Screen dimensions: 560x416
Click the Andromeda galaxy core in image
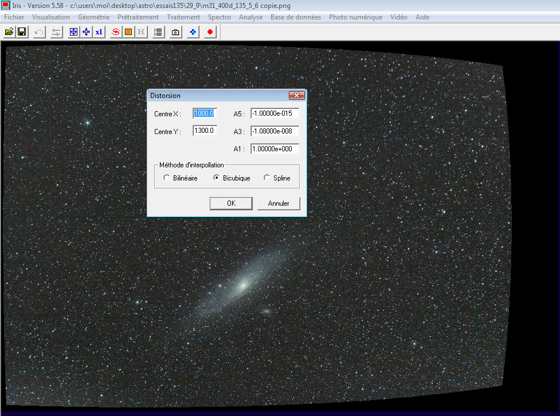[x=244, y=285]
